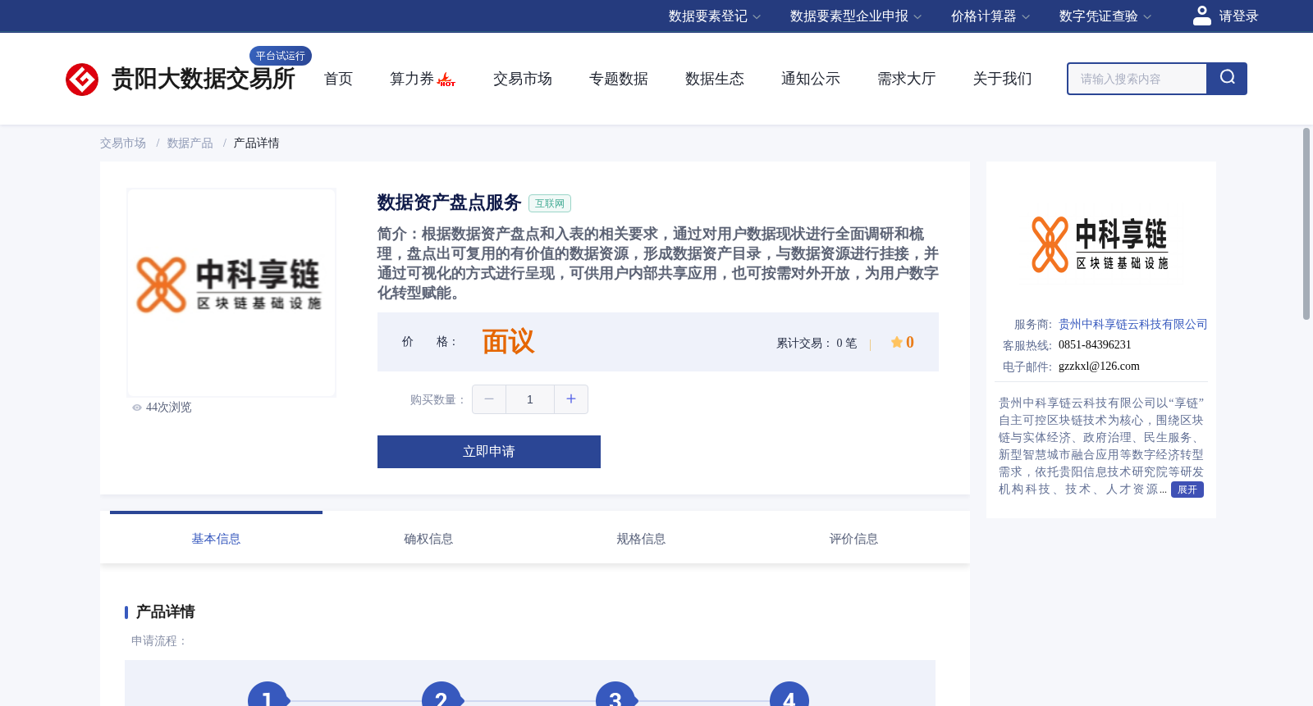Click the orange star rating icon
The image size is (1313, 706).
click(x=897, y=342)
